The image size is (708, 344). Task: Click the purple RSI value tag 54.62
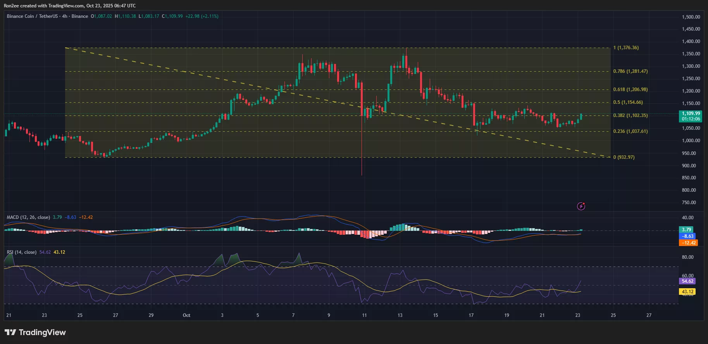687,281
